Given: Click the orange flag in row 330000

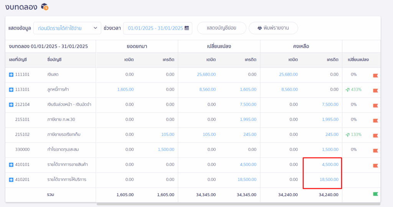Looking at the screenshot, I should pos(375,151).
